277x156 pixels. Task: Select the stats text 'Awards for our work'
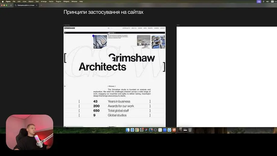(121, 106)
